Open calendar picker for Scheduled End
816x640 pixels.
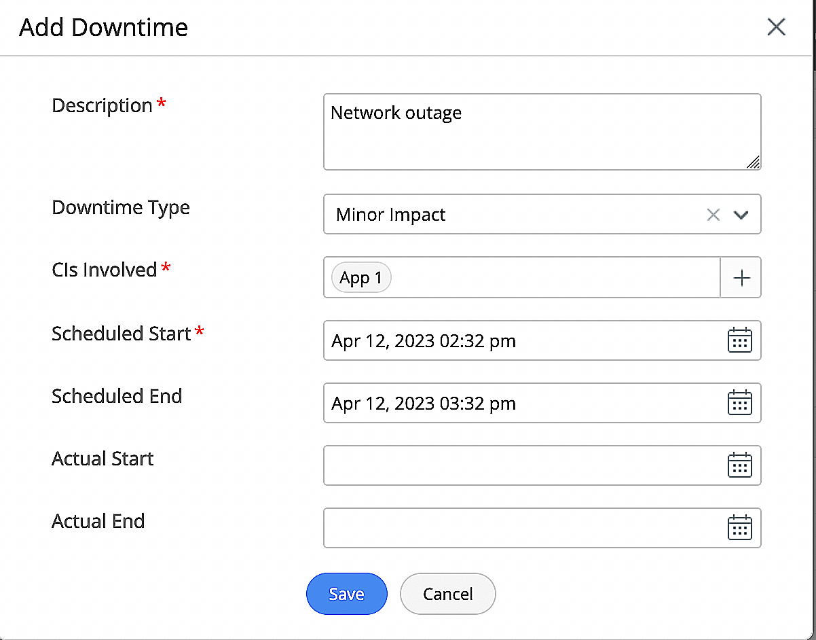tap(739, 403)
